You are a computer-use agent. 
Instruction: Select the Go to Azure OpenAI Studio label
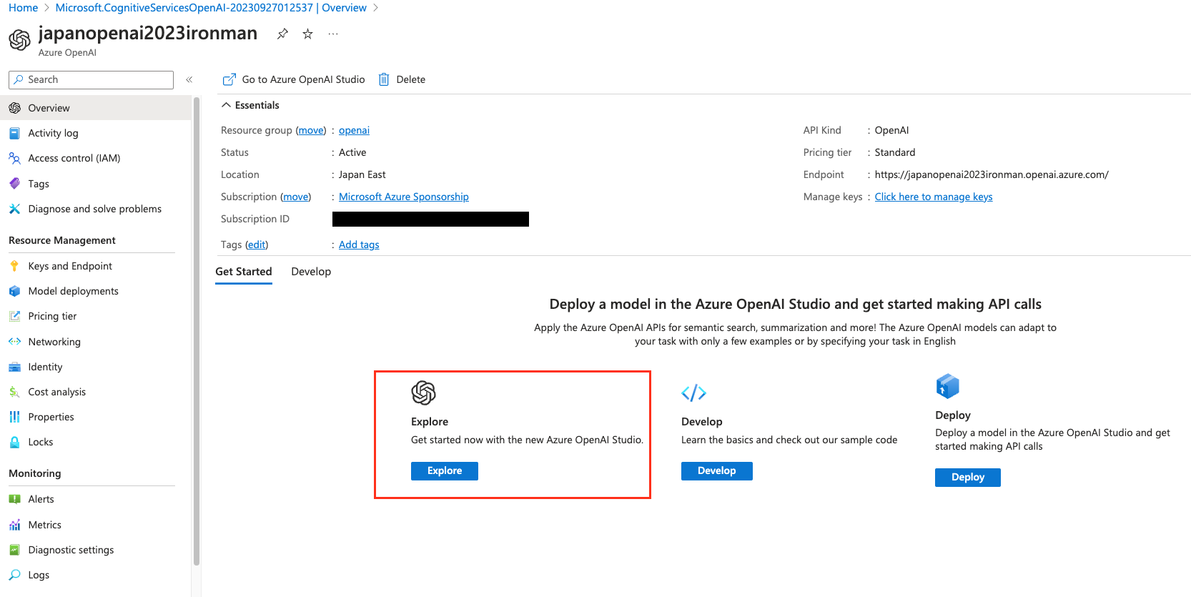point(304,79)
